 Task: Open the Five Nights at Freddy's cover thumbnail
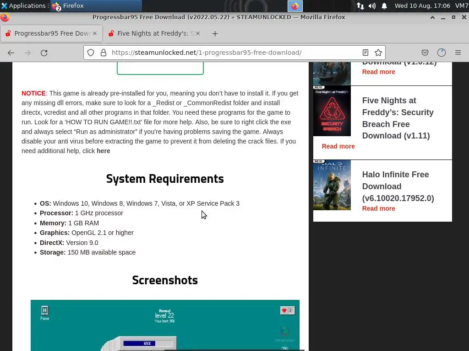[x=332, y=111]
